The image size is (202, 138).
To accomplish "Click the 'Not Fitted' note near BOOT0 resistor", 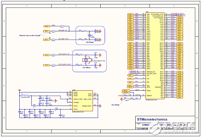I will 115,105.
